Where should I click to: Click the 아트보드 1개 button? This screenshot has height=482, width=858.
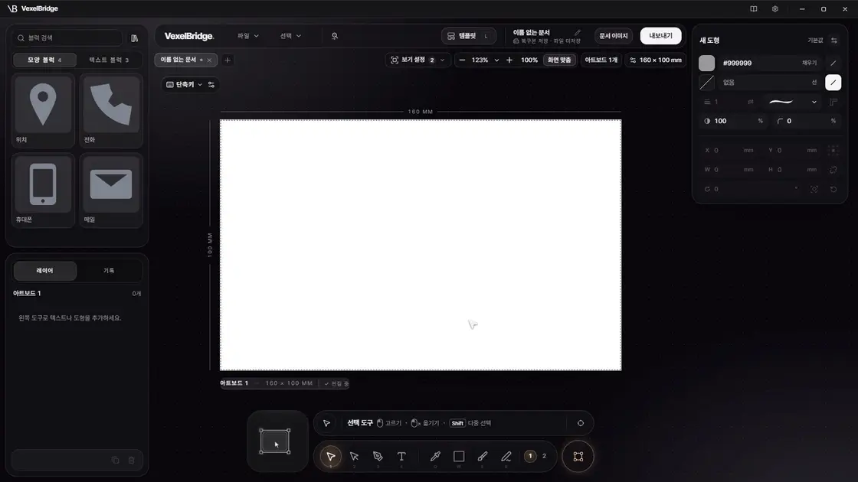(601, 60)
